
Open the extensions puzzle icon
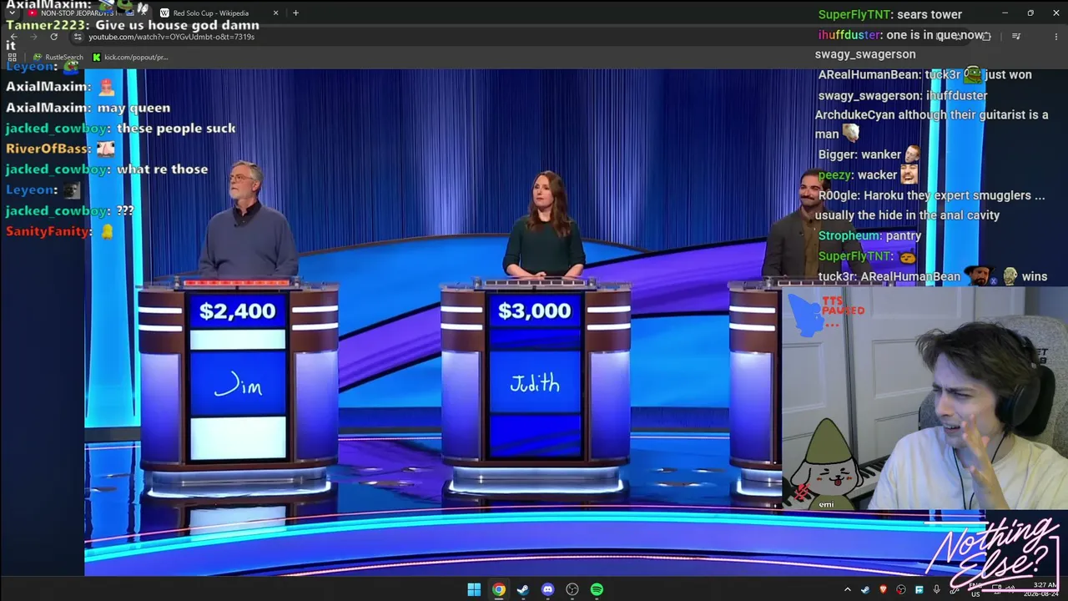(985, 37)
